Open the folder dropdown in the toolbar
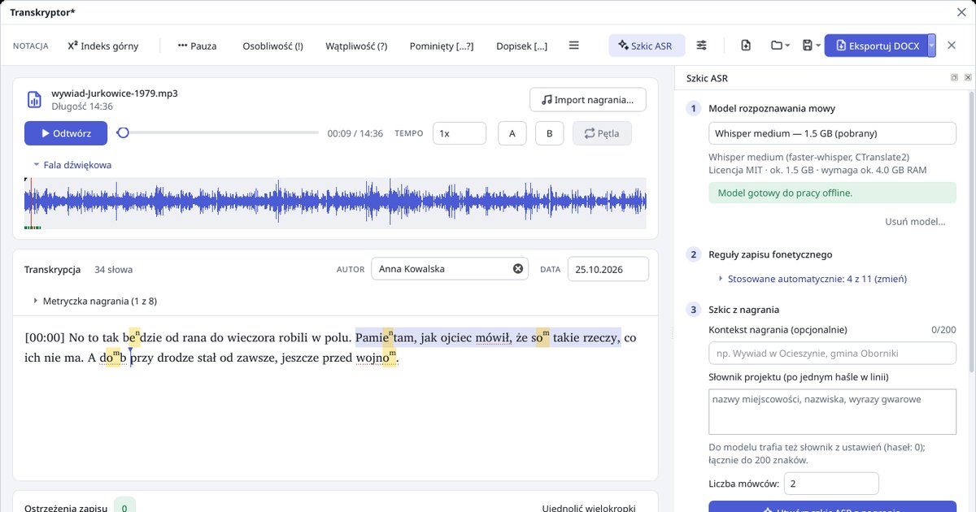 click(780, 46)
